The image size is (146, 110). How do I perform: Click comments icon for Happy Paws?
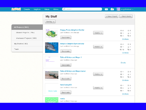coord(121,36)
